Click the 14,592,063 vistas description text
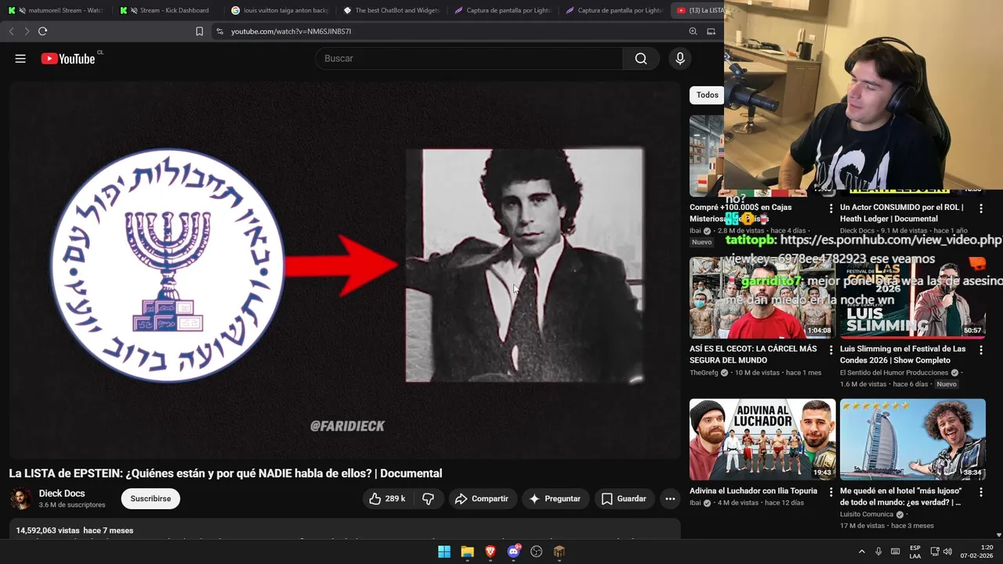 point(74,530)
